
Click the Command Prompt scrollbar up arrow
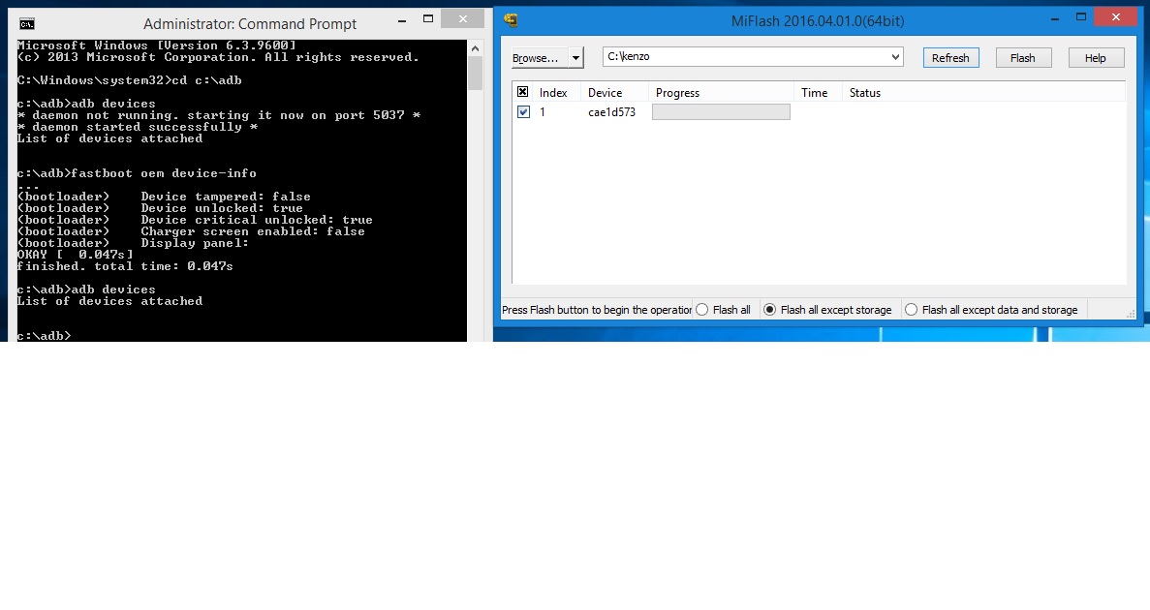[474, 46]
